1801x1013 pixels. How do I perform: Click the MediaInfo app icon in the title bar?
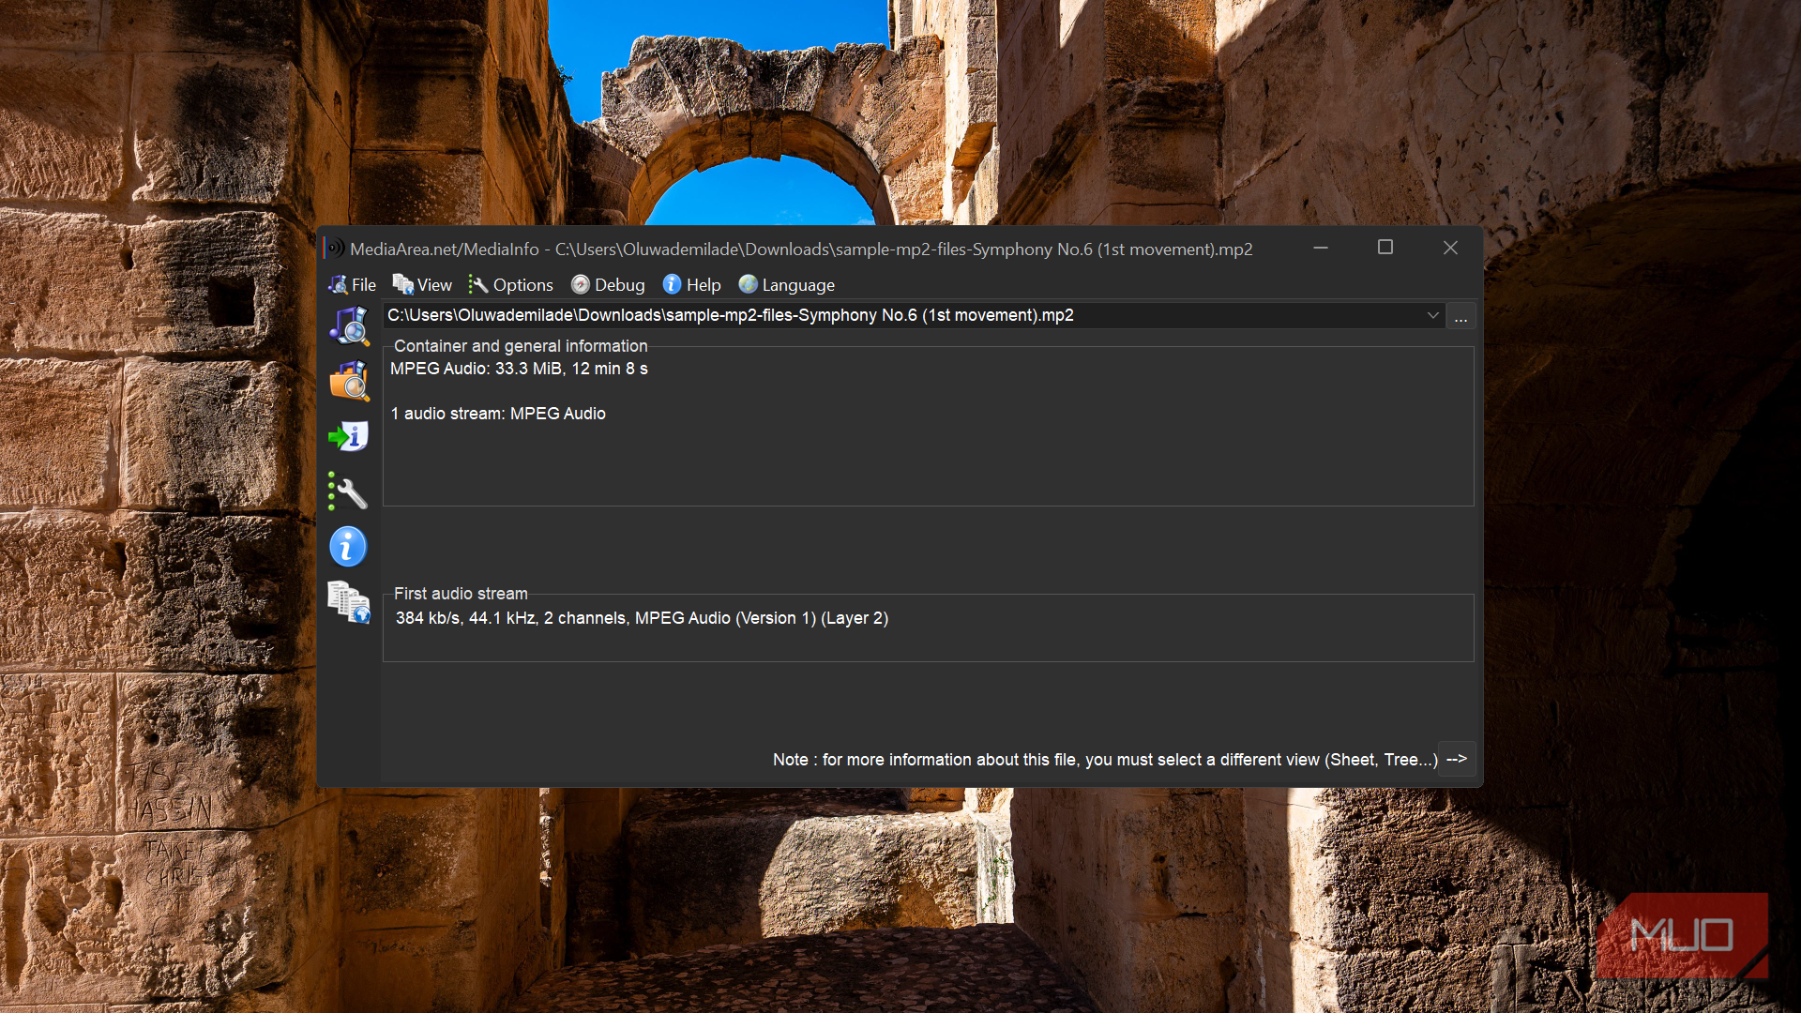tap(335, 249)
